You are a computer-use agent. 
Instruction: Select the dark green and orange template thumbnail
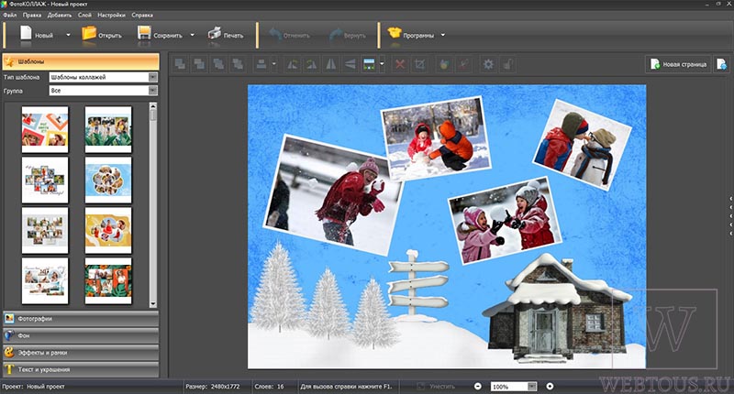(x=108, y=281)
